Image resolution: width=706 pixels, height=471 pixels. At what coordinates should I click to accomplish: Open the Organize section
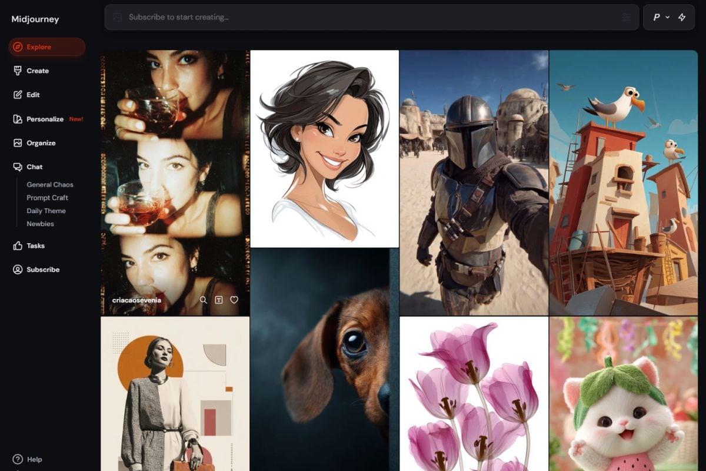tap(41, 143)
